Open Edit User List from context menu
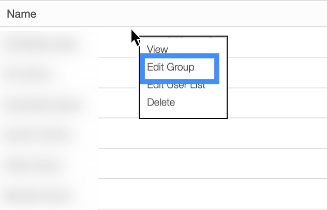This screenshot has width=327, height=210. 176,86
